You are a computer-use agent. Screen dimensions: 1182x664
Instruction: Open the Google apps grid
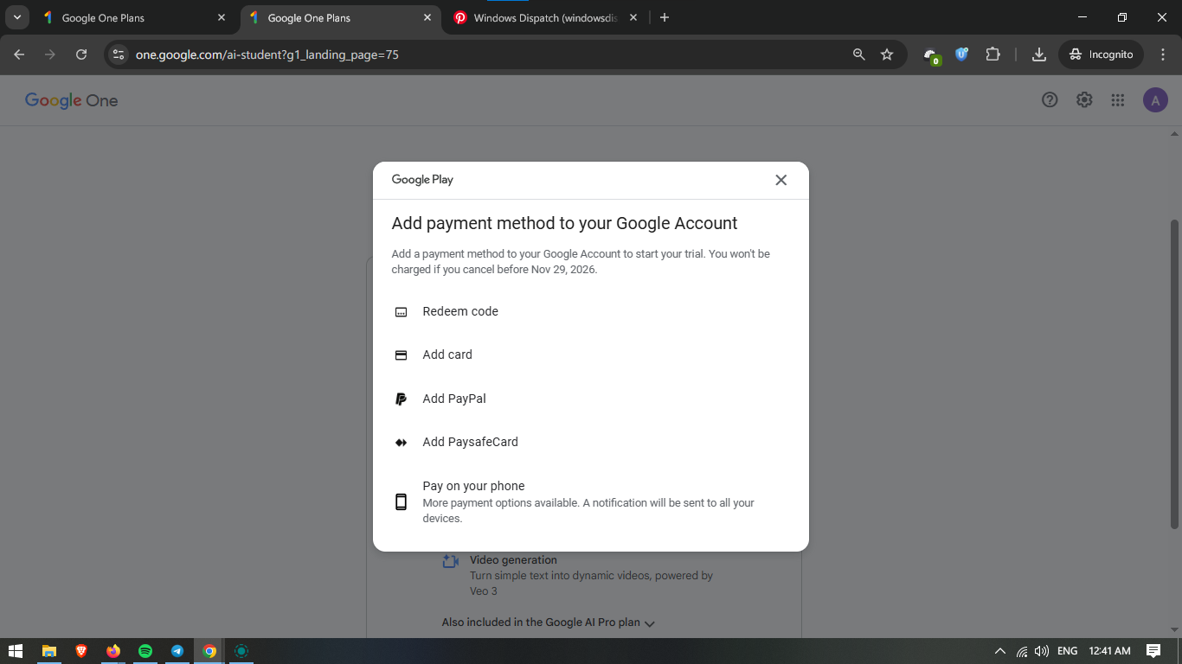click(1118, 100)
